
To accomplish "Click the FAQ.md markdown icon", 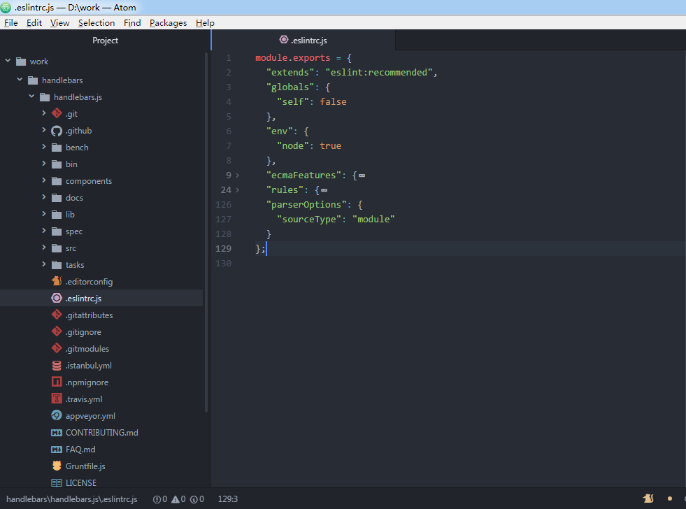I will tap(57, 449).
